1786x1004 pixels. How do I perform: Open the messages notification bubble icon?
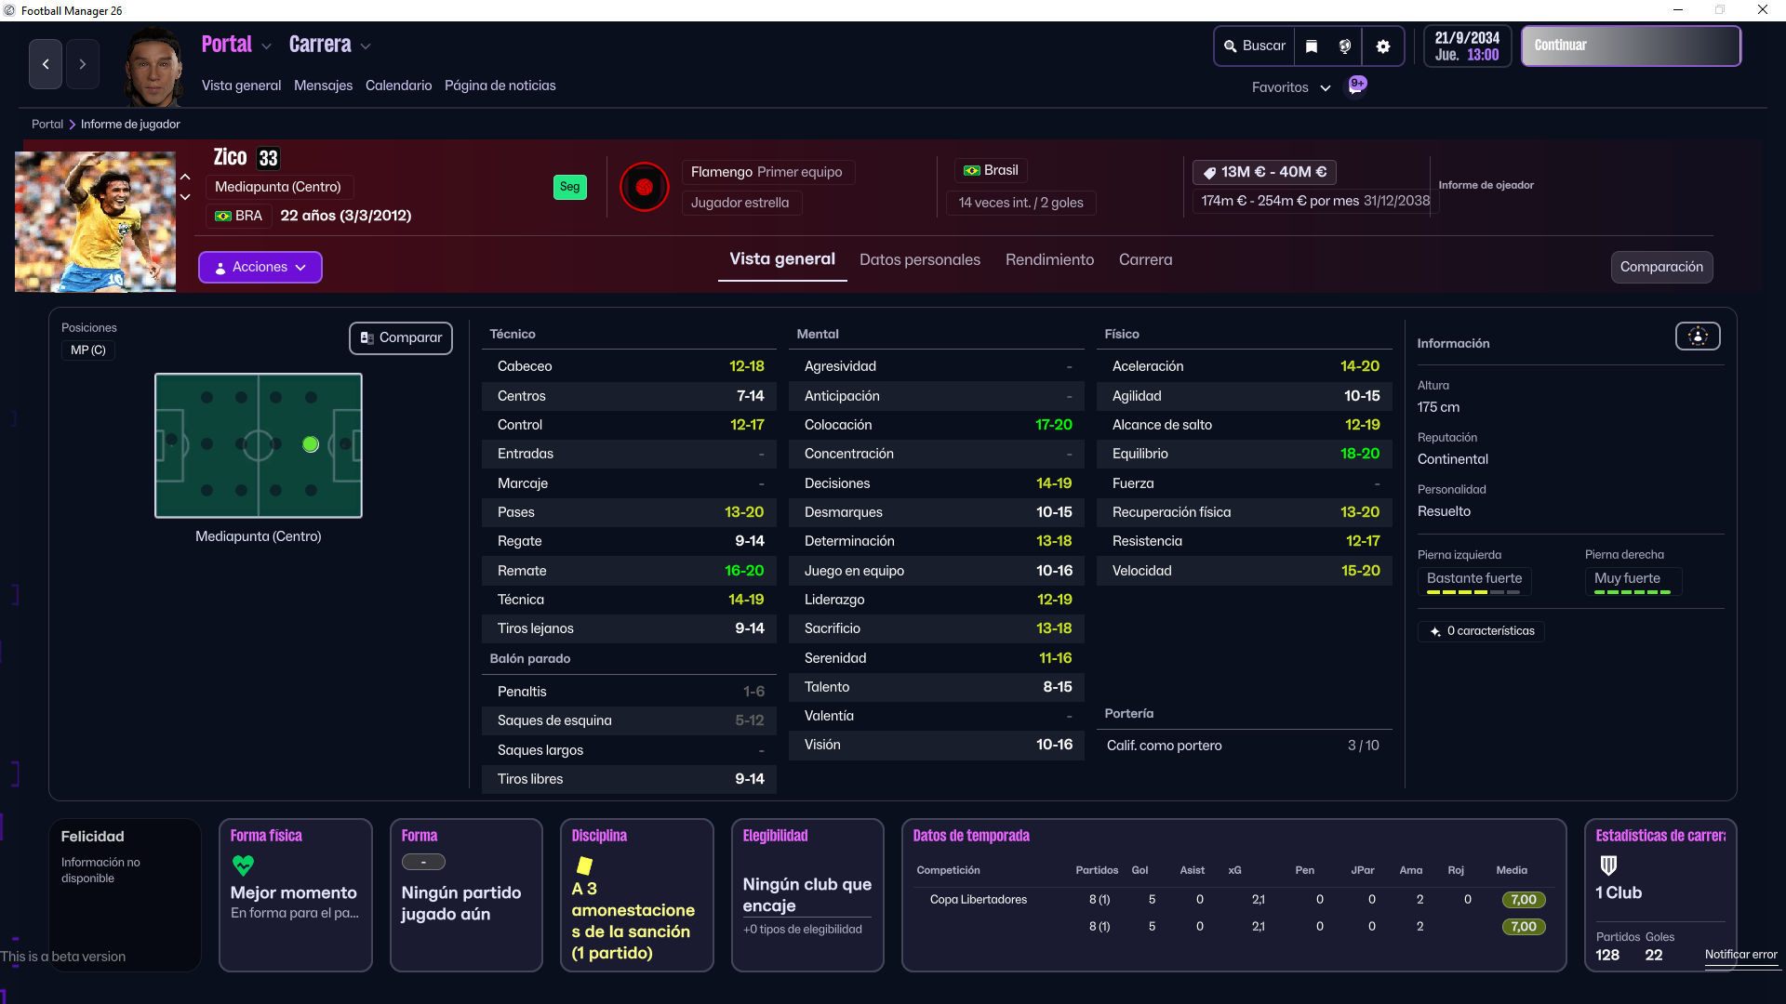(x=1357, y=85)
